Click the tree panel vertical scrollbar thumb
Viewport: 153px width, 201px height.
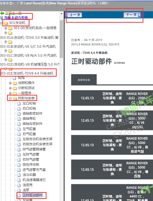point(62,39)
